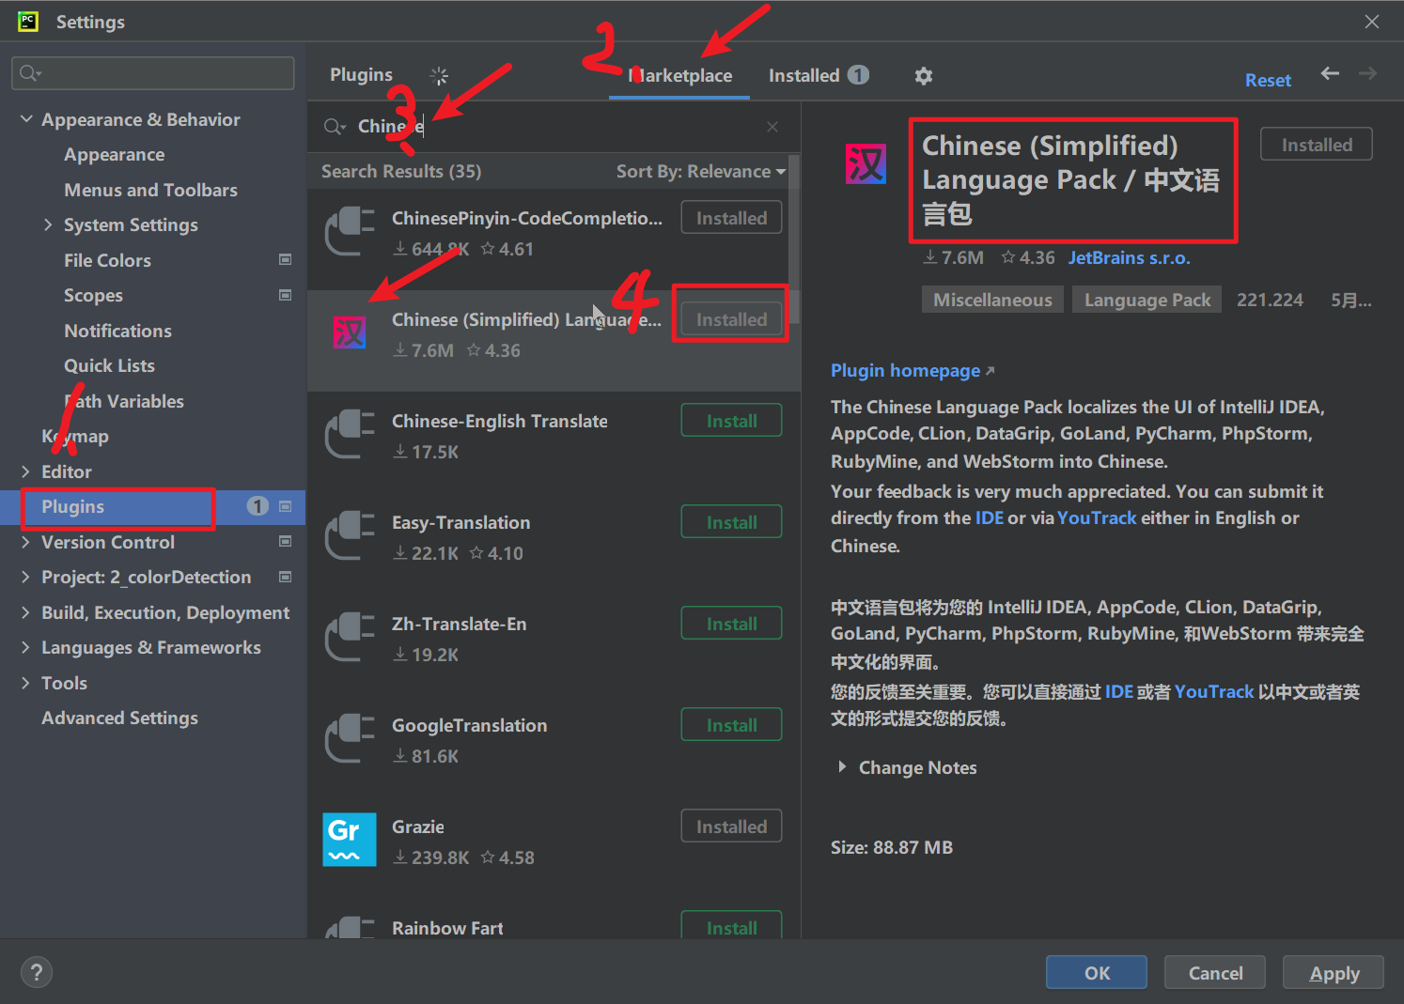Click the plugins gear settings icon

[924, 76]
